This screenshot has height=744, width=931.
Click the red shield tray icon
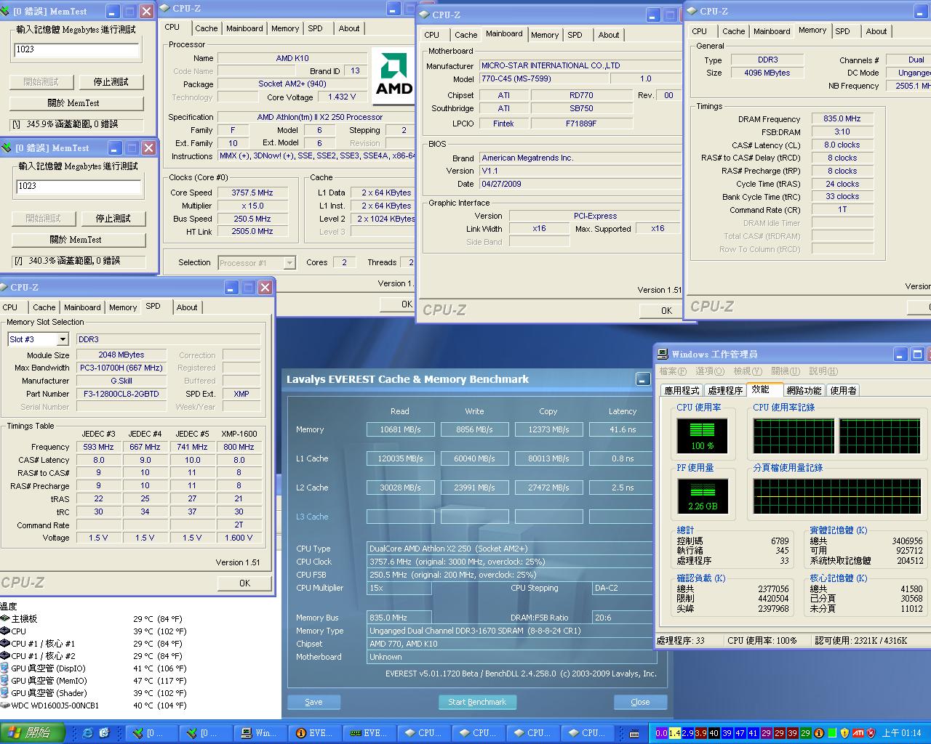[x=871, y=733]
